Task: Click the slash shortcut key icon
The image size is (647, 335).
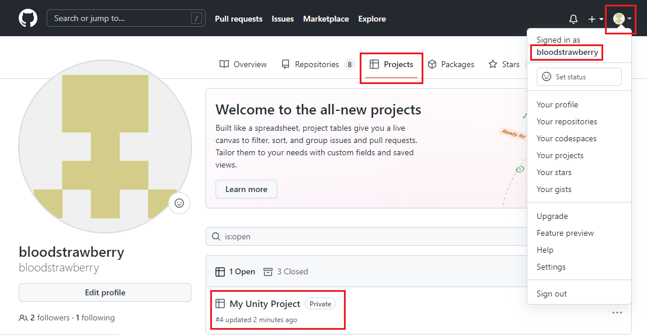Action: (196, 18)
